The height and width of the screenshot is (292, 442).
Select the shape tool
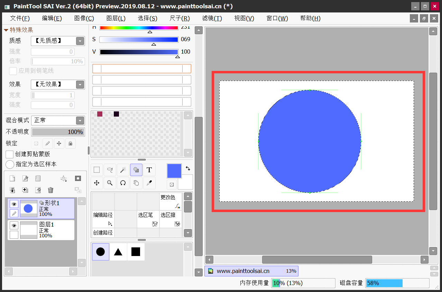pyautogui.click(x=136, y=170)
